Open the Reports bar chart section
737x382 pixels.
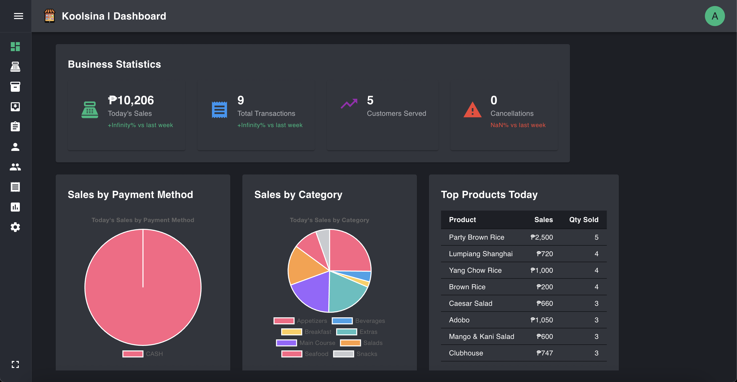pyautogui.click(x=15, y=207)
